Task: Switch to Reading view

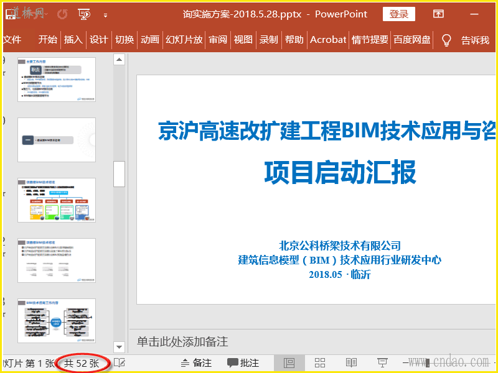Action: click(x=351, y=362)
